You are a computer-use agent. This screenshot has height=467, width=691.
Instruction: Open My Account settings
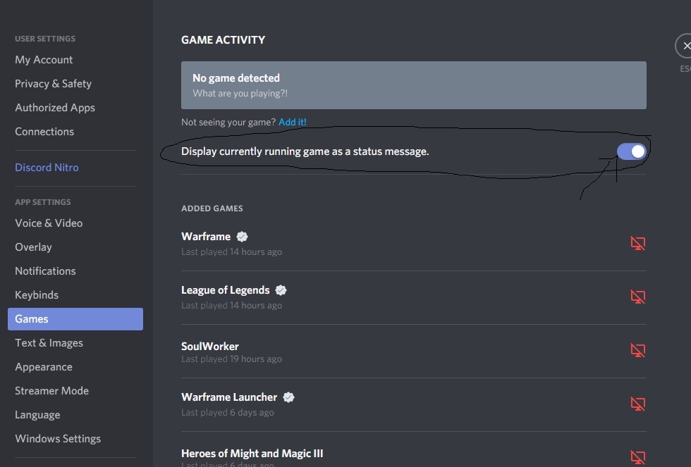point(44,60)
